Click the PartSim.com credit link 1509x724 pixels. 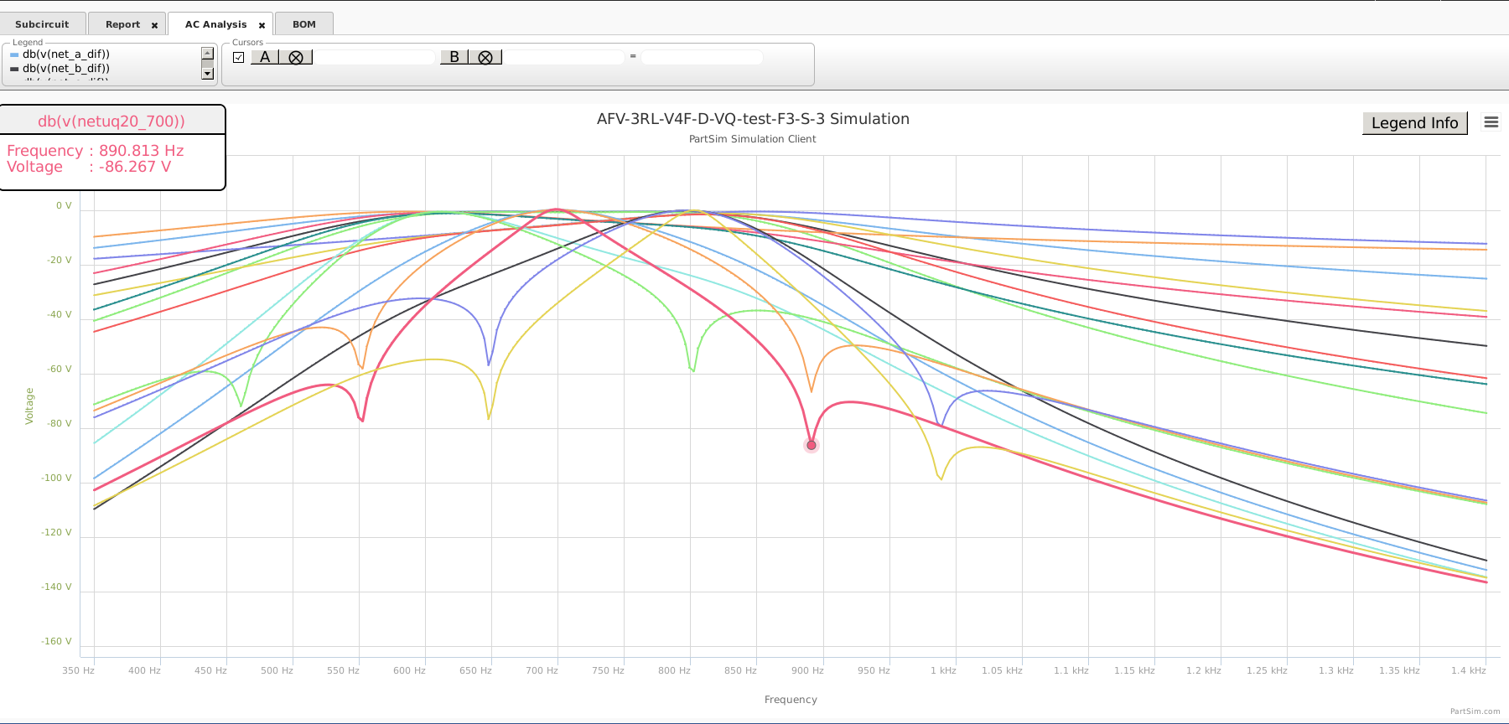pos(1475,711)
